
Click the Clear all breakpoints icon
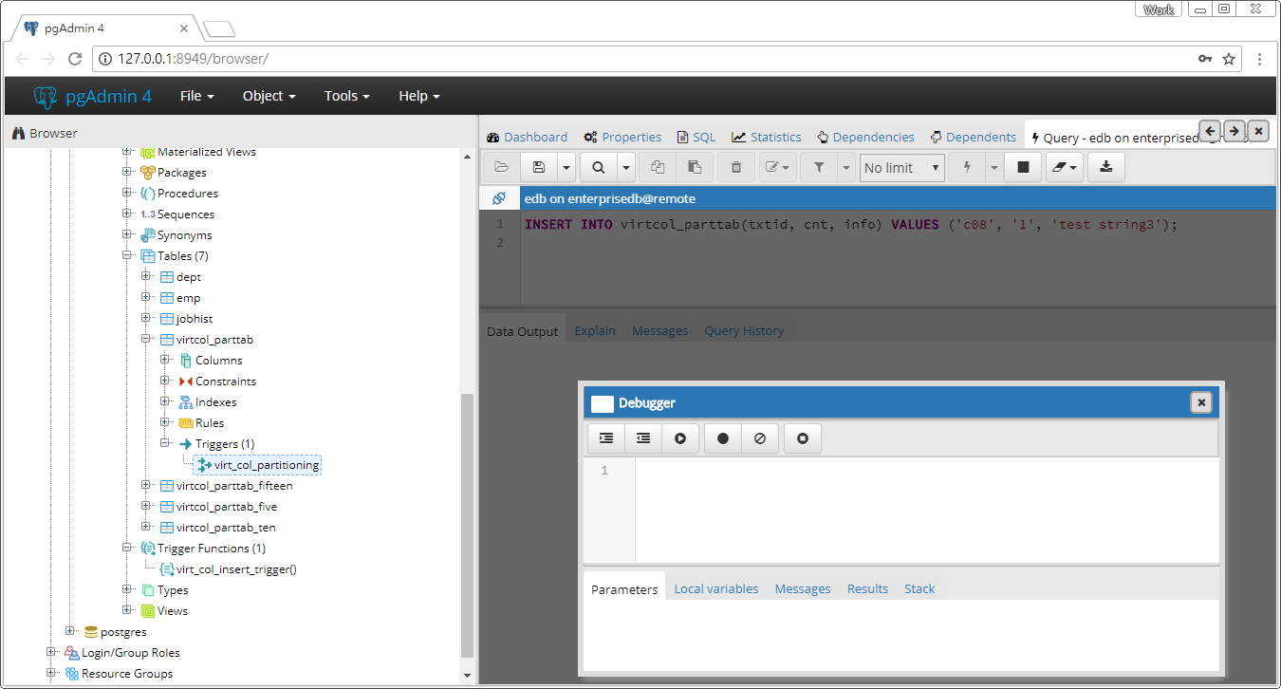click(760, 438)
